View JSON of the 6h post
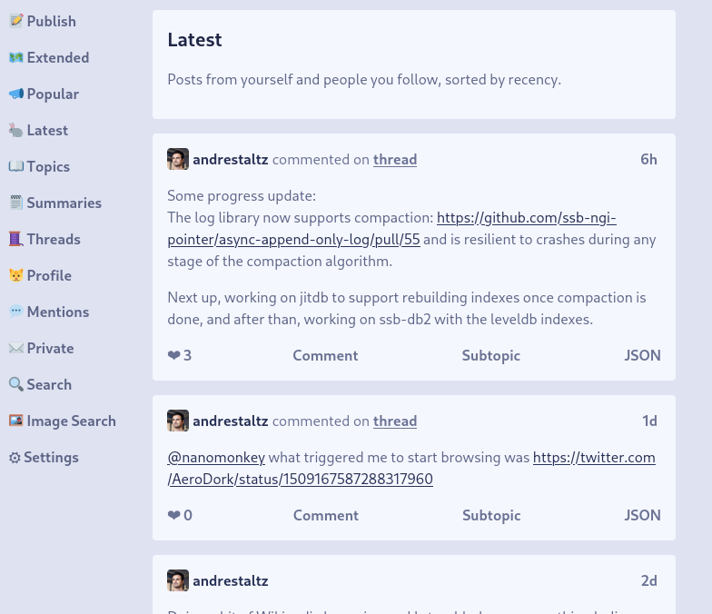Screen dimensions: 712x614 click(642, 355)
